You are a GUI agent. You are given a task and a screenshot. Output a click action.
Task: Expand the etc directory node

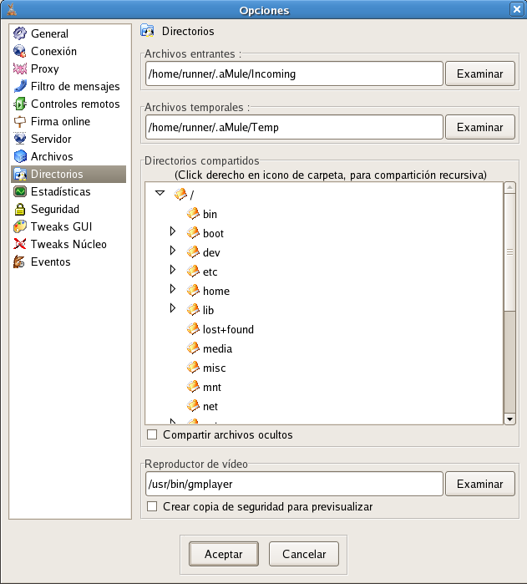[x=173, y=270]
